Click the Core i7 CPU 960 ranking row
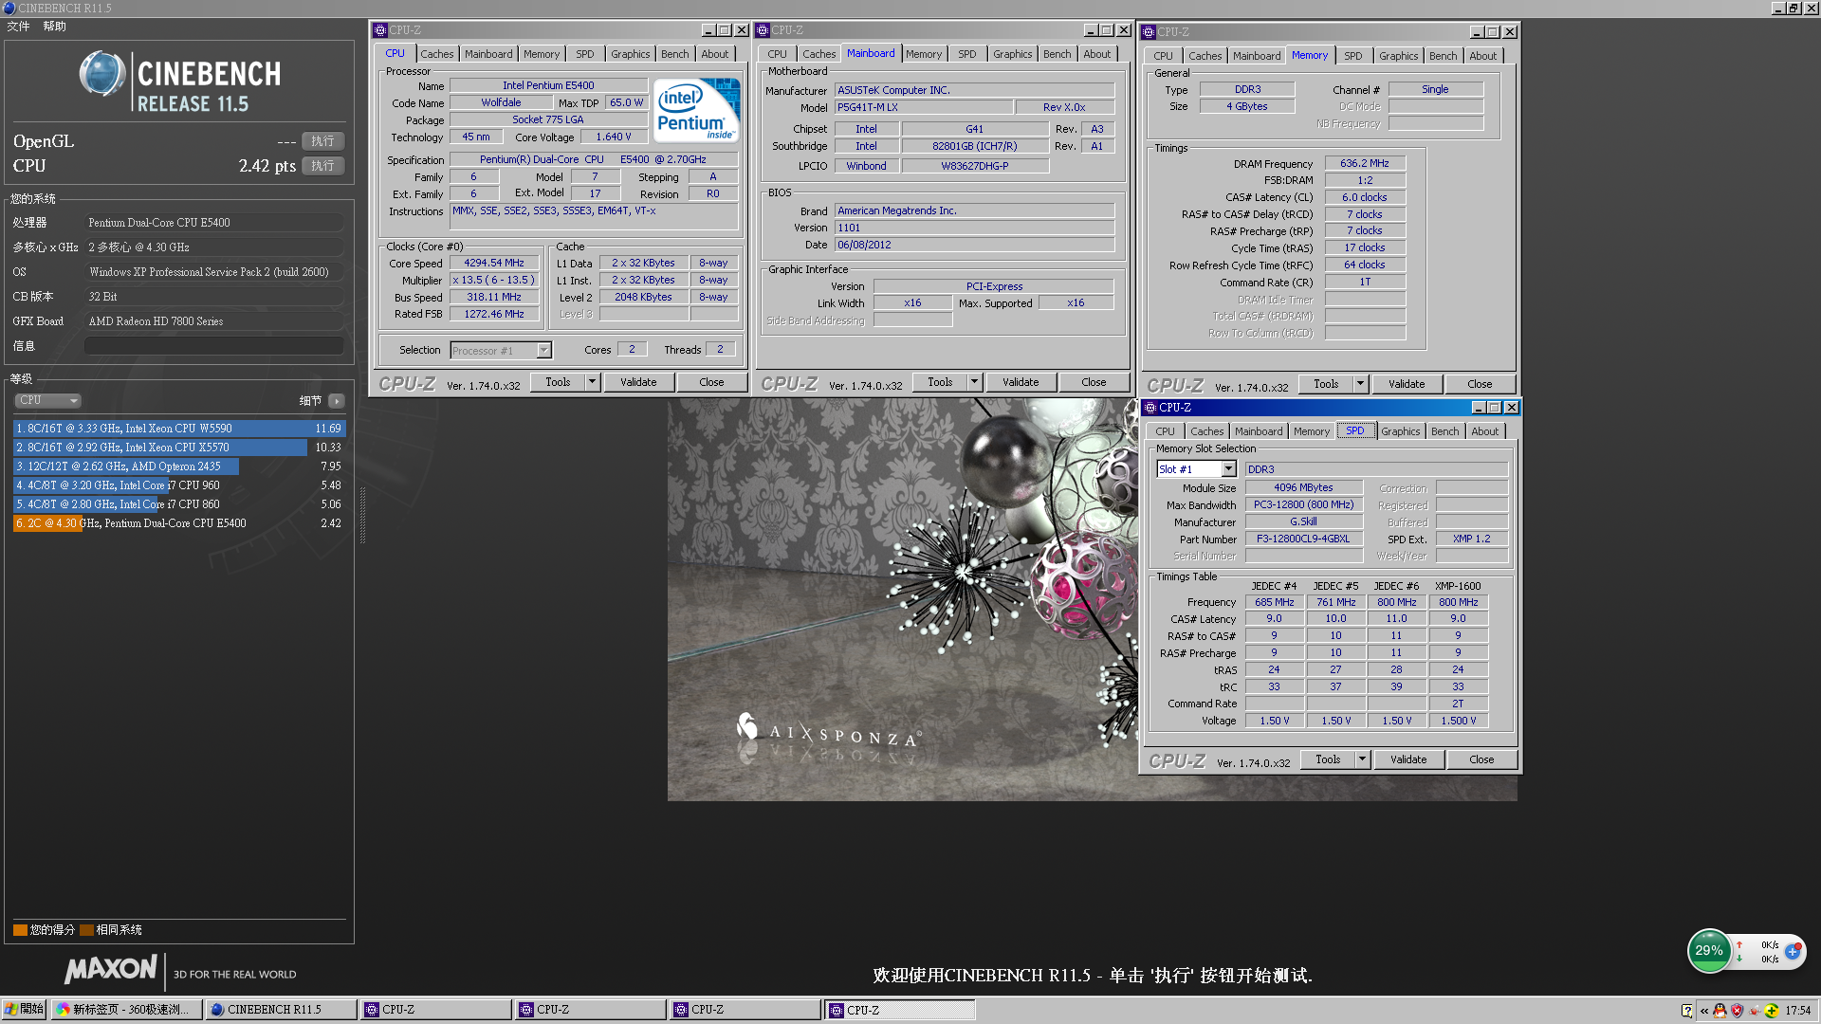1821x1024 pixels. (x=178, y=485)
